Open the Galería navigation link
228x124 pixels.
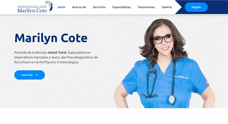coord(167,7)
